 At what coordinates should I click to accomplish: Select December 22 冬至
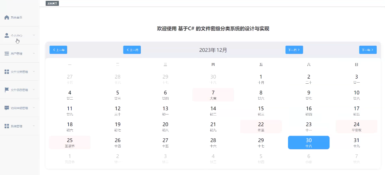click(x=261, y=126)
